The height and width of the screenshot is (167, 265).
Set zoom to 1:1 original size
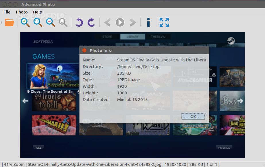point(38,22)
